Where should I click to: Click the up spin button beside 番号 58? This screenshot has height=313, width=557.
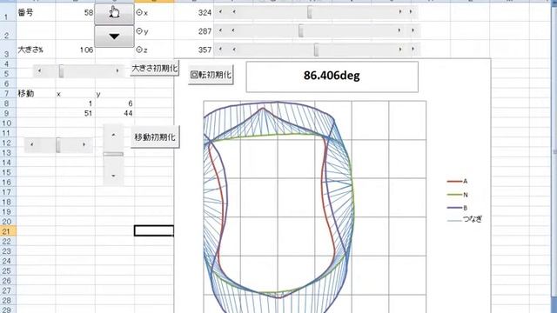pos(114,14)
